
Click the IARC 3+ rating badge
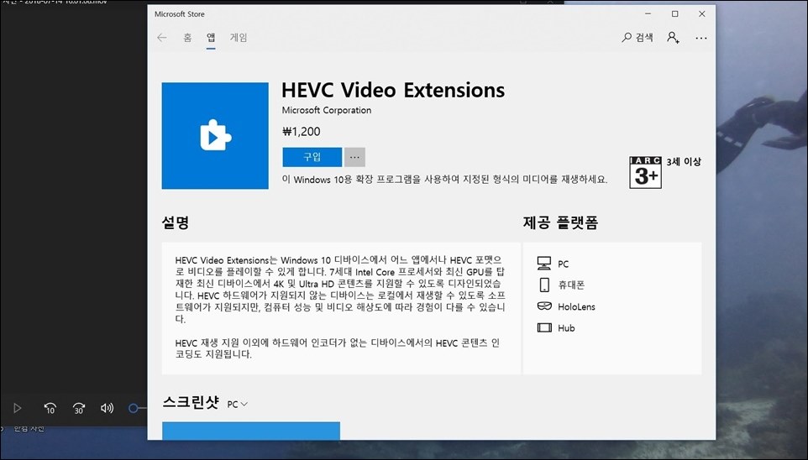click(x=645, y=173)
